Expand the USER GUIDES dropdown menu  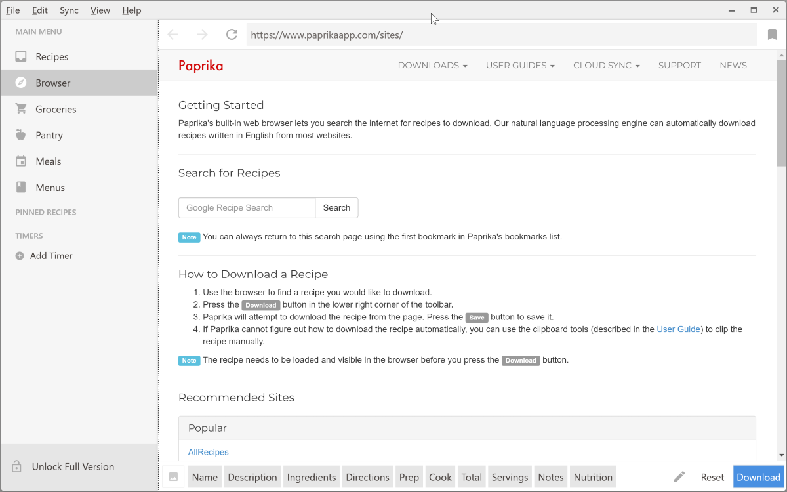point(520,65)
